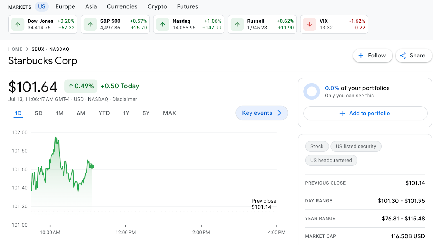Click the US headquartered chip
The image size is (433, 245).
coord(331,160)
